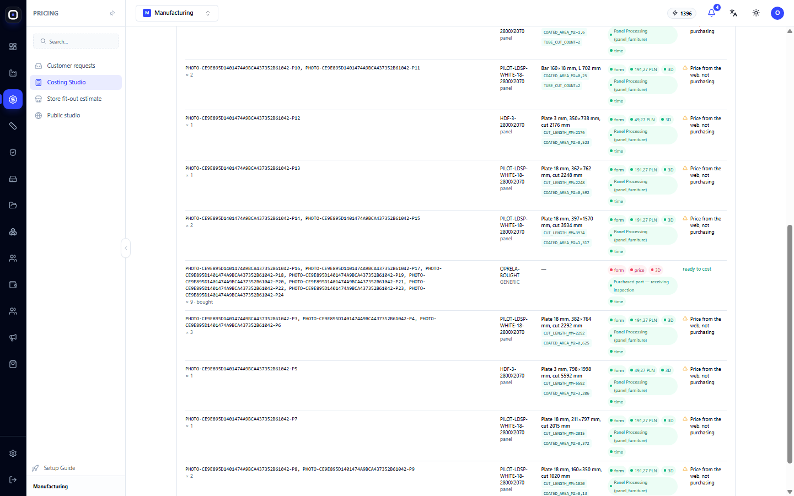Click the 1396 credits badge
Image resolution: width=794 pixels, height=496 pixels.
point(682,13)
